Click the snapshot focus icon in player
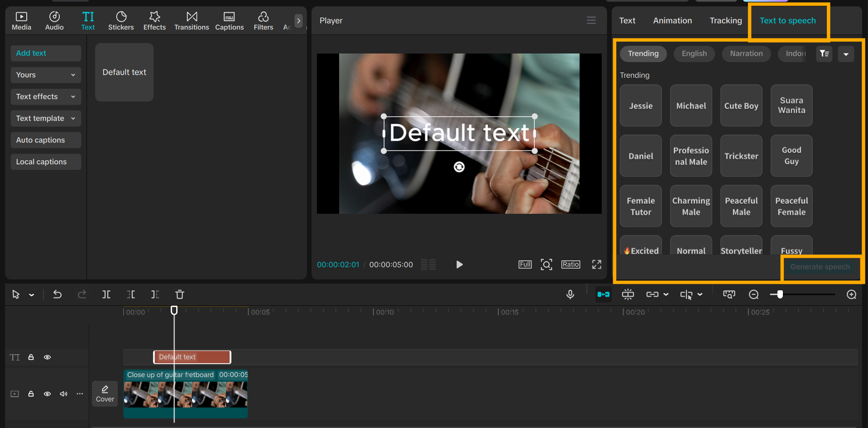 (x=546, y=264)
